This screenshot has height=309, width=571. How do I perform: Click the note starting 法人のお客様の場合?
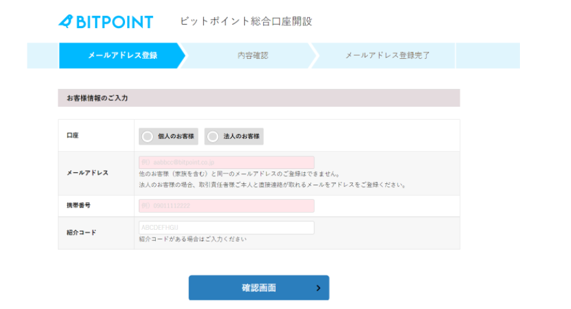coord(272,185)
